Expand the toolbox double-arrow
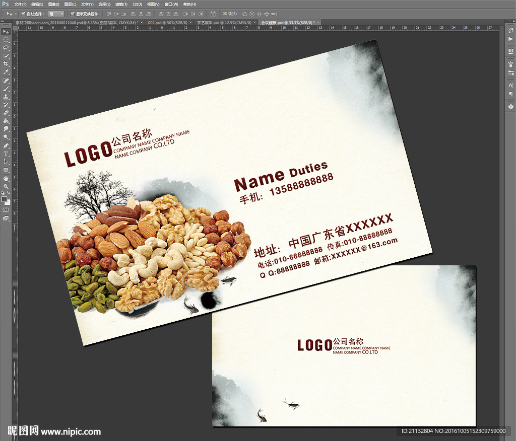Screen dimensions: 516x441 [3, 21]
